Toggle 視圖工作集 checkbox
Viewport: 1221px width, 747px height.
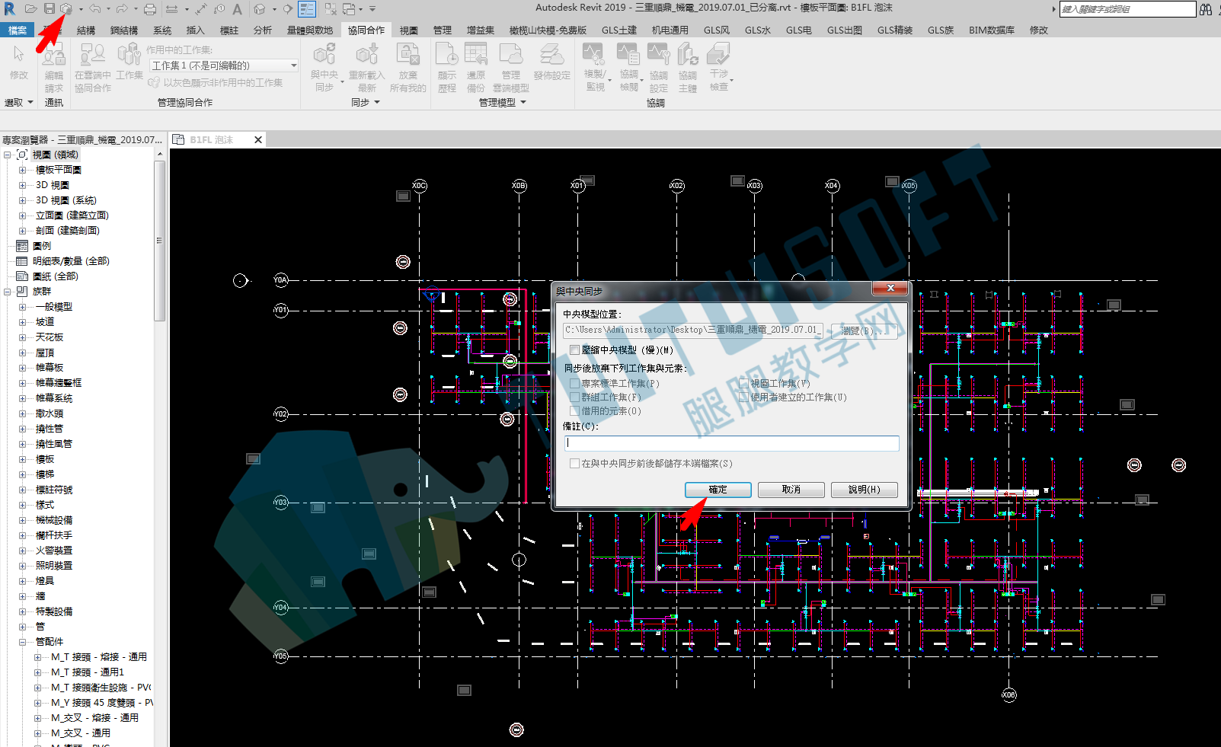744,384
